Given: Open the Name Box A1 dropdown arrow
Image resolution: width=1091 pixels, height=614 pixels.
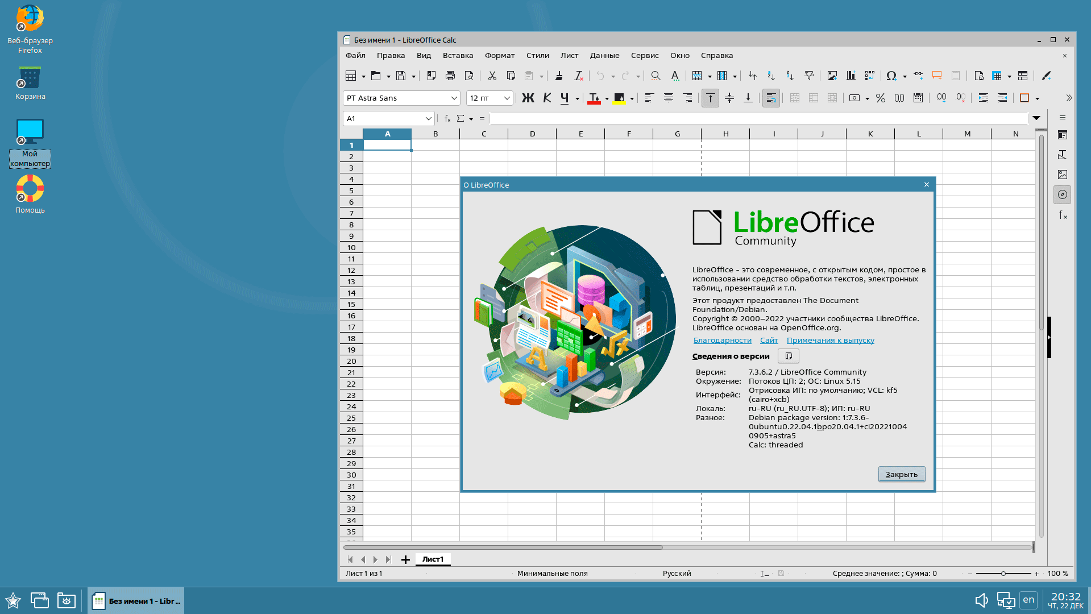Looking at the screenshot, I should point(428,118).
